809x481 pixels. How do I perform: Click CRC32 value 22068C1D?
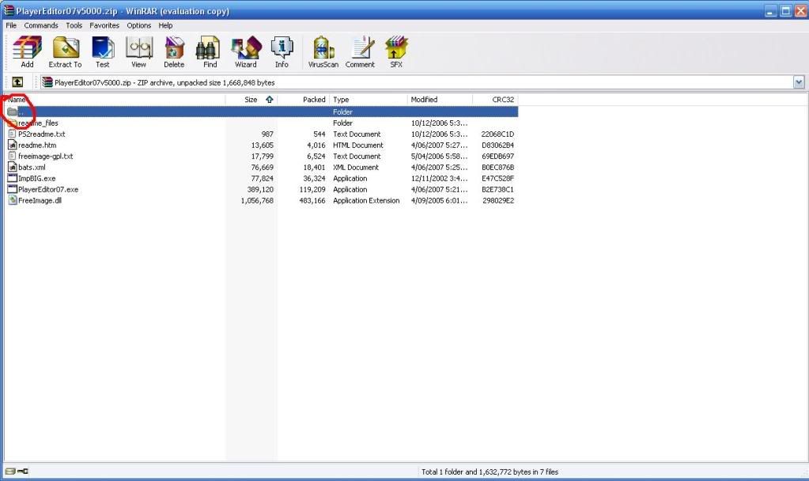click(x=497, y=134)
